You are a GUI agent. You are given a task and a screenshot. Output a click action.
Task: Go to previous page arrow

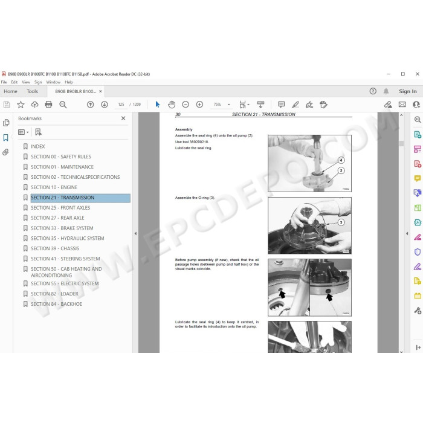91,105
